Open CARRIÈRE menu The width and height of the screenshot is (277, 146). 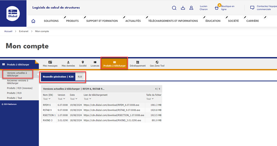coord(253,21)
